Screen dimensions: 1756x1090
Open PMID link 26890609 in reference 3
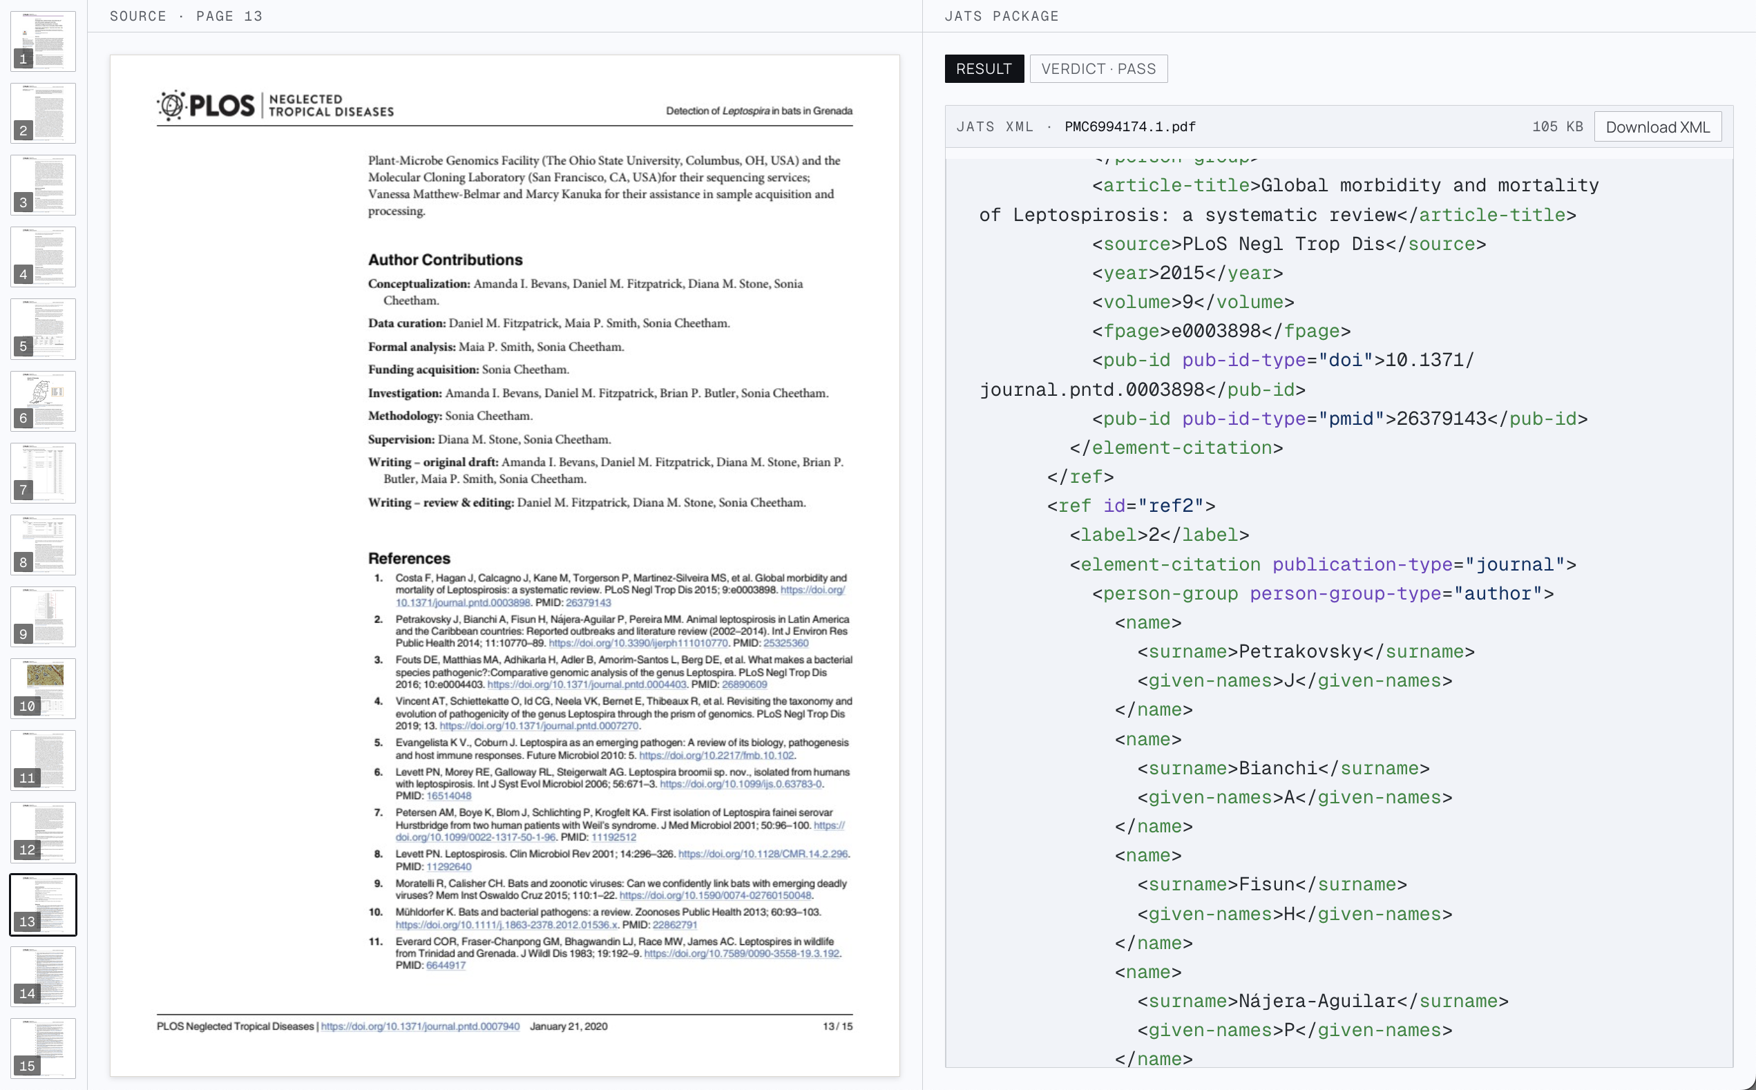coord(744,684)
